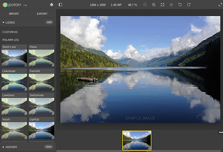Clear the history with the clear button
Viewport: 223px width, 152px height.
49,147
